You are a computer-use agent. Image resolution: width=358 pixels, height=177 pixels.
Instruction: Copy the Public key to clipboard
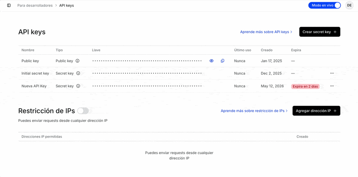pyautogui.click(x=222, y=61)
